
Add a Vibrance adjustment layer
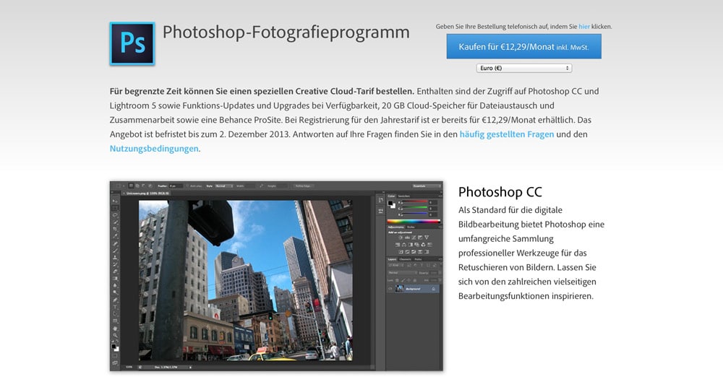coord(427,238)
